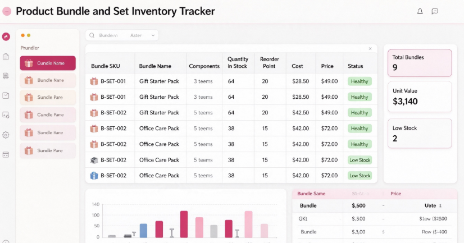
Task: Click Office Care Pack in gray box row
Action: [x=159, y=161]
